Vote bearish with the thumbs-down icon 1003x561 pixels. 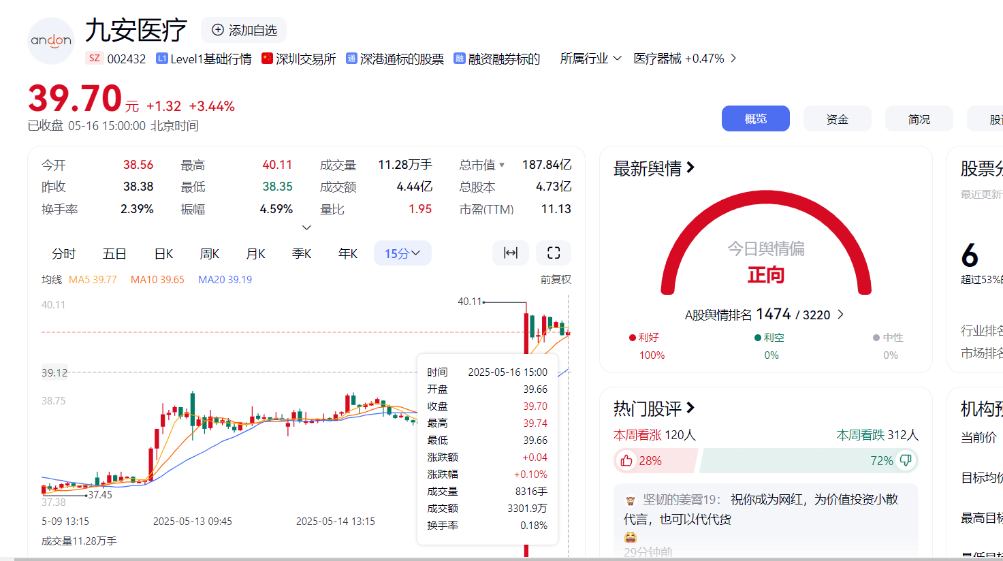point(906,461)
